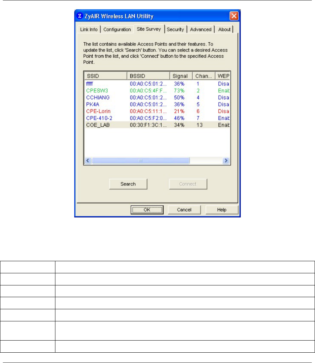This screenshot has height=363, width=315.
Task: Confirm with the OK button
Action: pyautogui.click(x=147, y=210)
